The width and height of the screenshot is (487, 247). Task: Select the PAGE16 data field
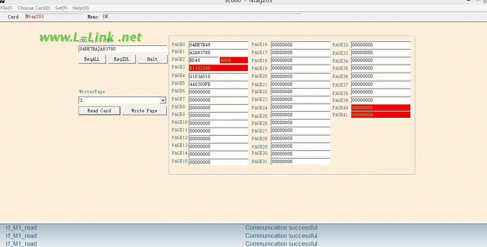click(x=300, y=45)
